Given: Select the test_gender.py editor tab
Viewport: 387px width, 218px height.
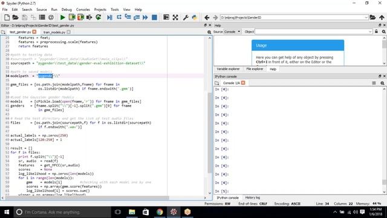Looking at the screenshot, I should click(20, 32).
